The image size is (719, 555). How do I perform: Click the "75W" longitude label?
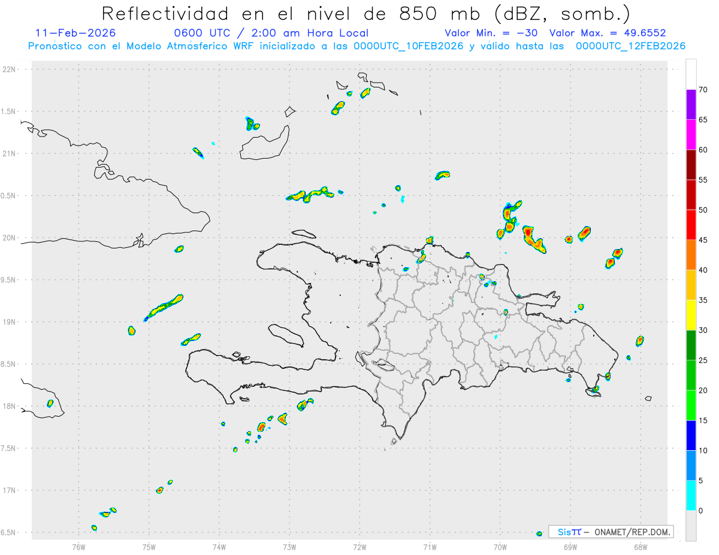click(x=149, y=547)
